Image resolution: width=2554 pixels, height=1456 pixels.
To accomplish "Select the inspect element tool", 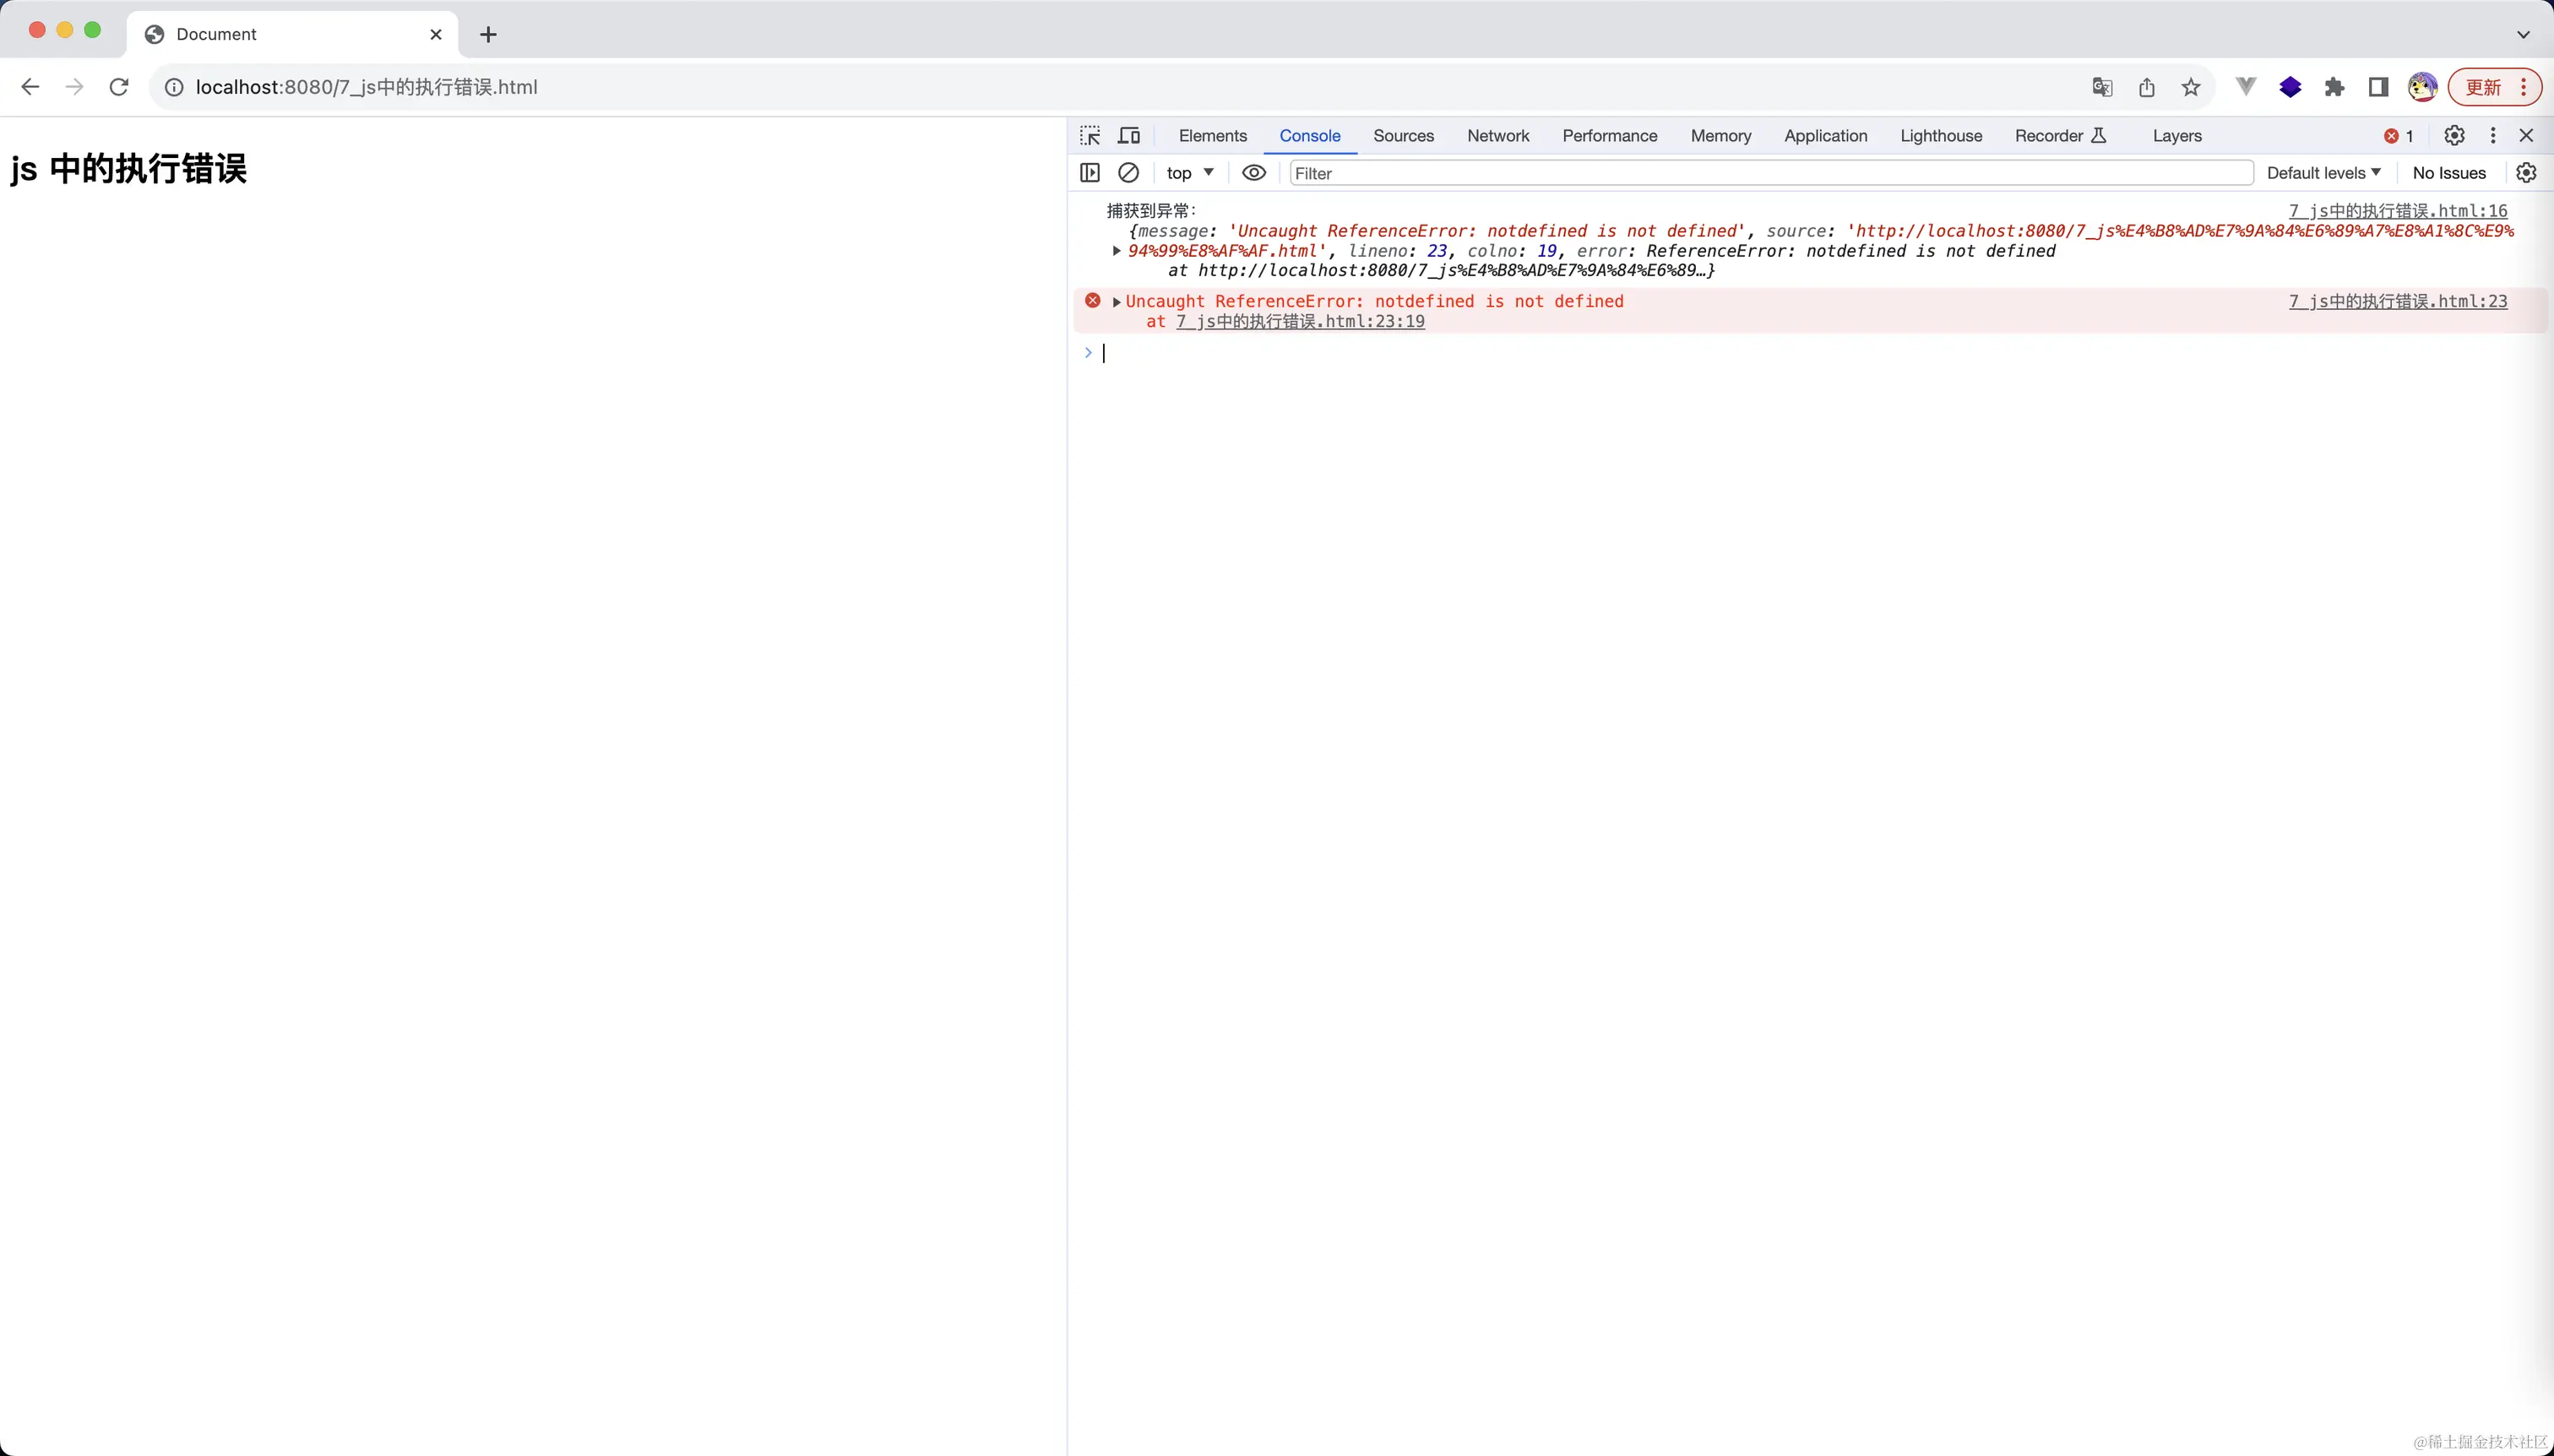I will click(1089, 135).
